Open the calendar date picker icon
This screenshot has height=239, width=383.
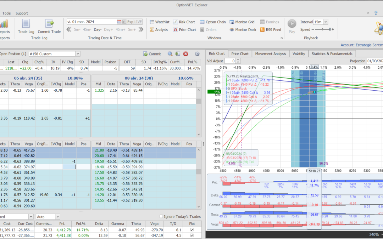[119, 22]
